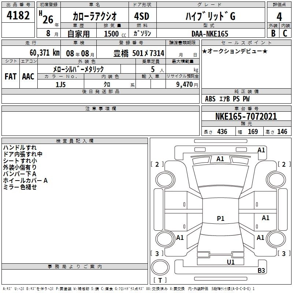Click the P1 mark on the roof
293x293 pixels.
point(220,218)
